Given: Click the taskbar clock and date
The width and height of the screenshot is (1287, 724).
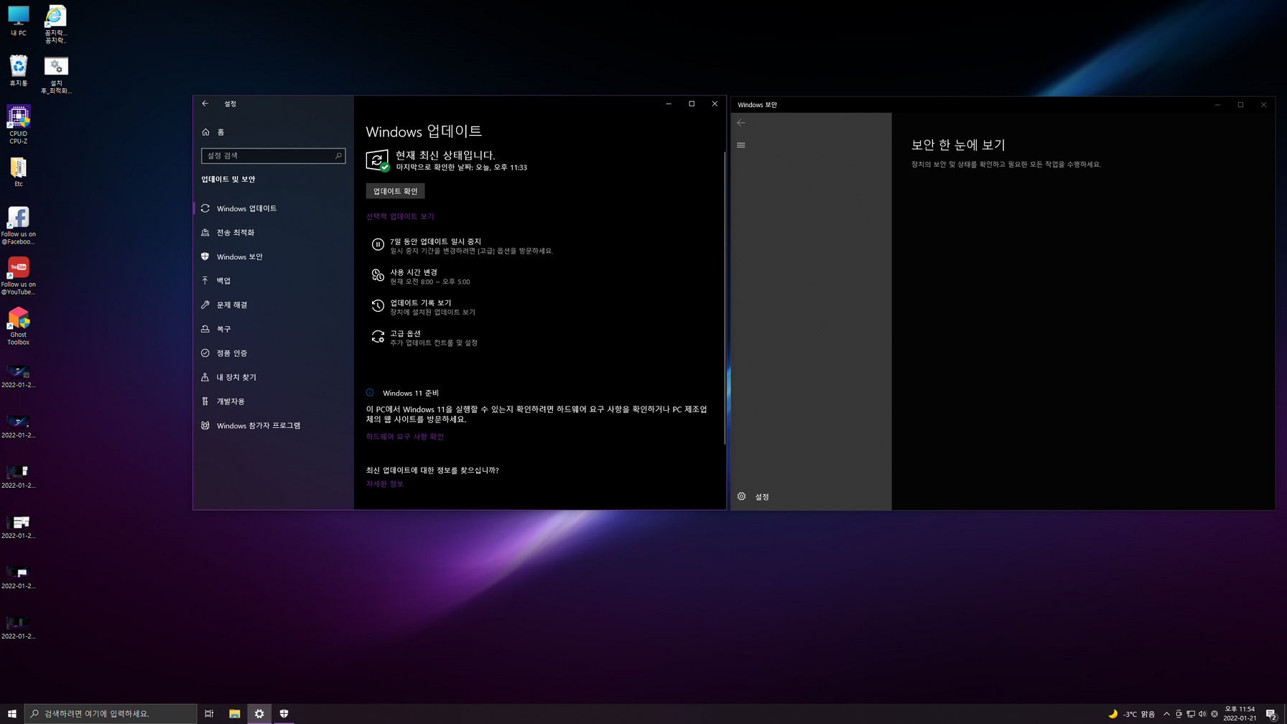Looking at the screenshot, I should (1240, 713).
